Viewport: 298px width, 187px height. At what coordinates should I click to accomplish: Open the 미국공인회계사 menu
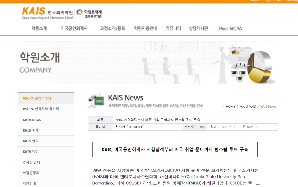coord(74,29)
